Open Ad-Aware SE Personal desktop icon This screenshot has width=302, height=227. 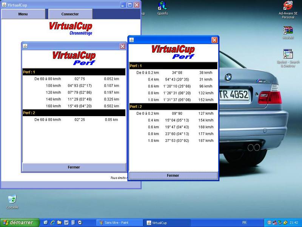click(x=288, y=10)
